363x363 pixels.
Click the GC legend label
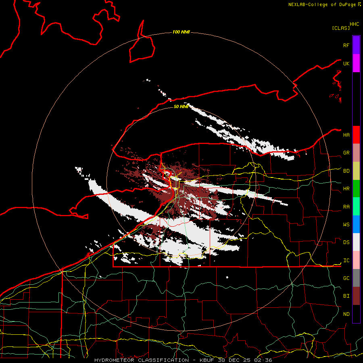pos(346,278)
